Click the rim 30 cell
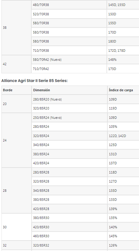The height and width of the screenshot is (251, 139). point(17,227)
